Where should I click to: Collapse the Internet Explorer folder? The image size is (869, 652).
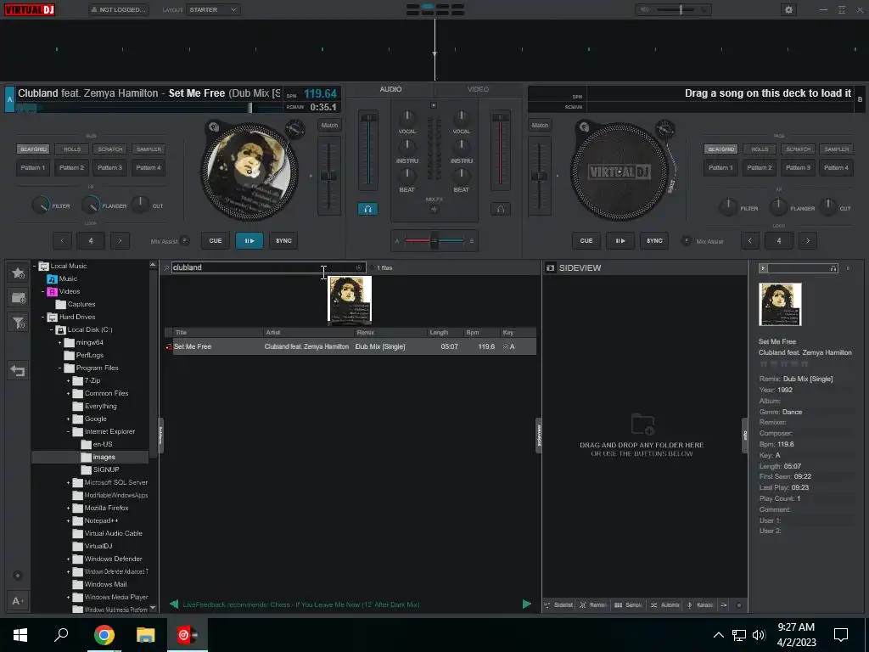point(68,432)
